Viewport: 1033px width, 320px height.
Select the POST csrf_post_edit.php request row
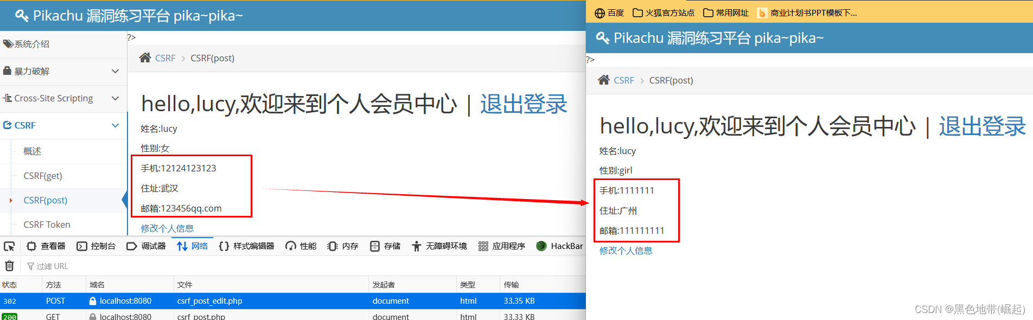pos(293,301)
